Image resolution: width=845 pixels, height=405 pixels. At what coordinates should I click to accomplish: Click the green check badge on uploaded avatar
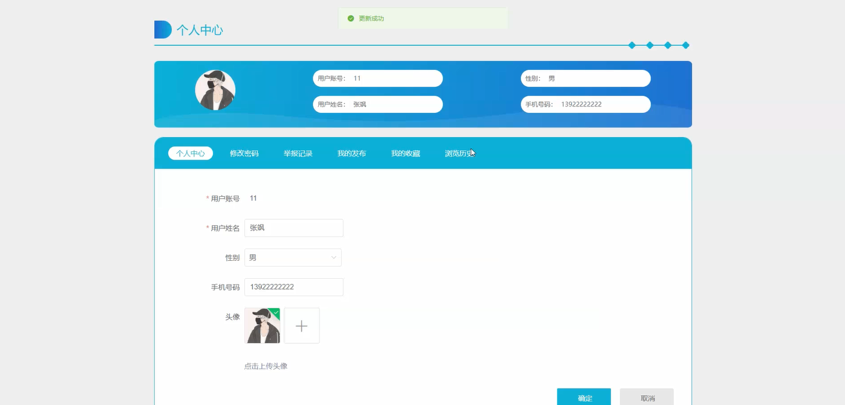click(x=275, y=313)
